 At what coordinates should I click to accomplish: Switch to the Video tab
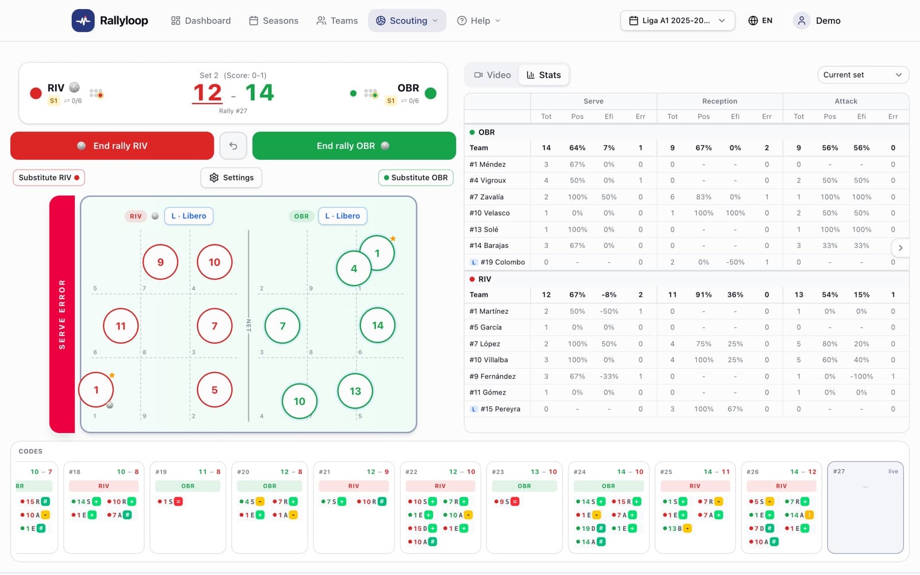pyautogui.click(x=492, y=75)
